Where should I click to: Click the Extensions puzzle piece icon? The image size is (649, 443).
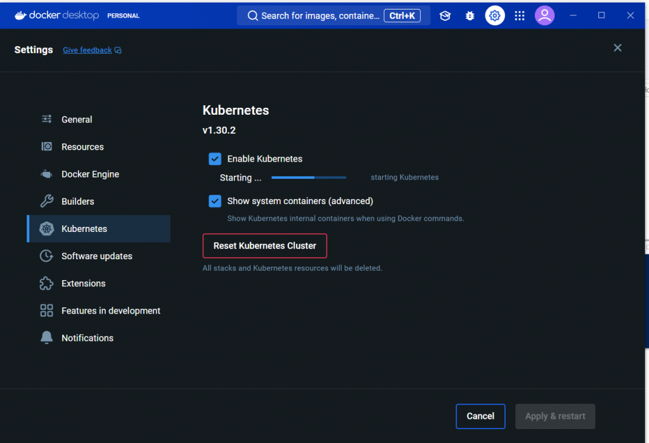[46, 283]
